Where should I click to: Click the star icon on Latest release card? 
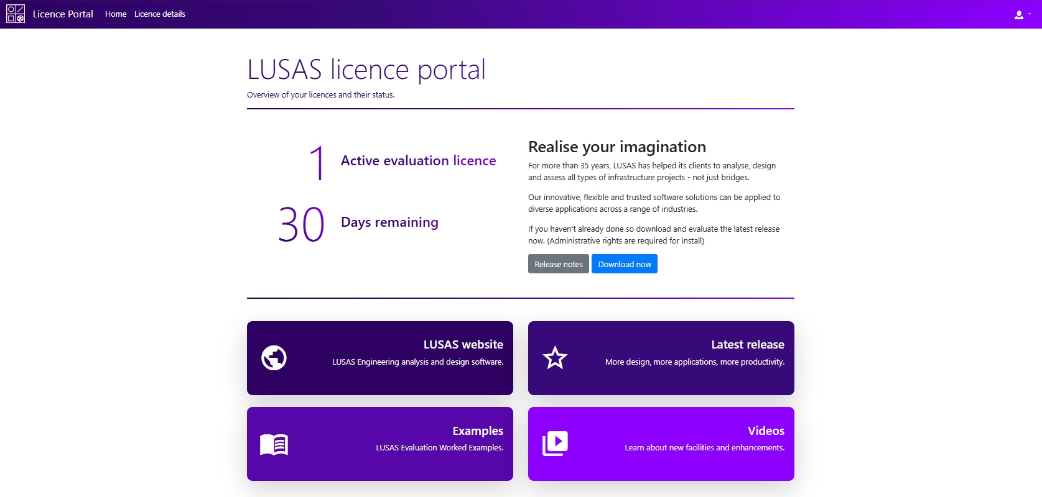555,358
